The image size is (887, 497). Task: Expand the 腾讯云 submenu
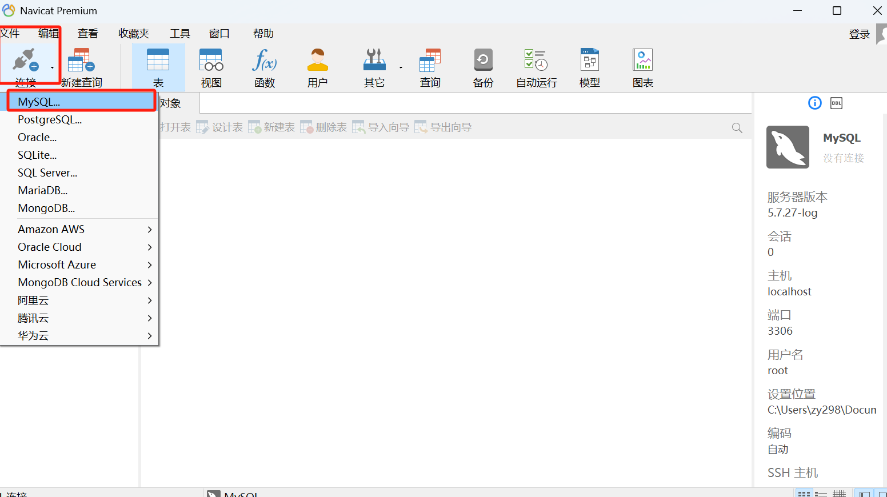point(79,318)
